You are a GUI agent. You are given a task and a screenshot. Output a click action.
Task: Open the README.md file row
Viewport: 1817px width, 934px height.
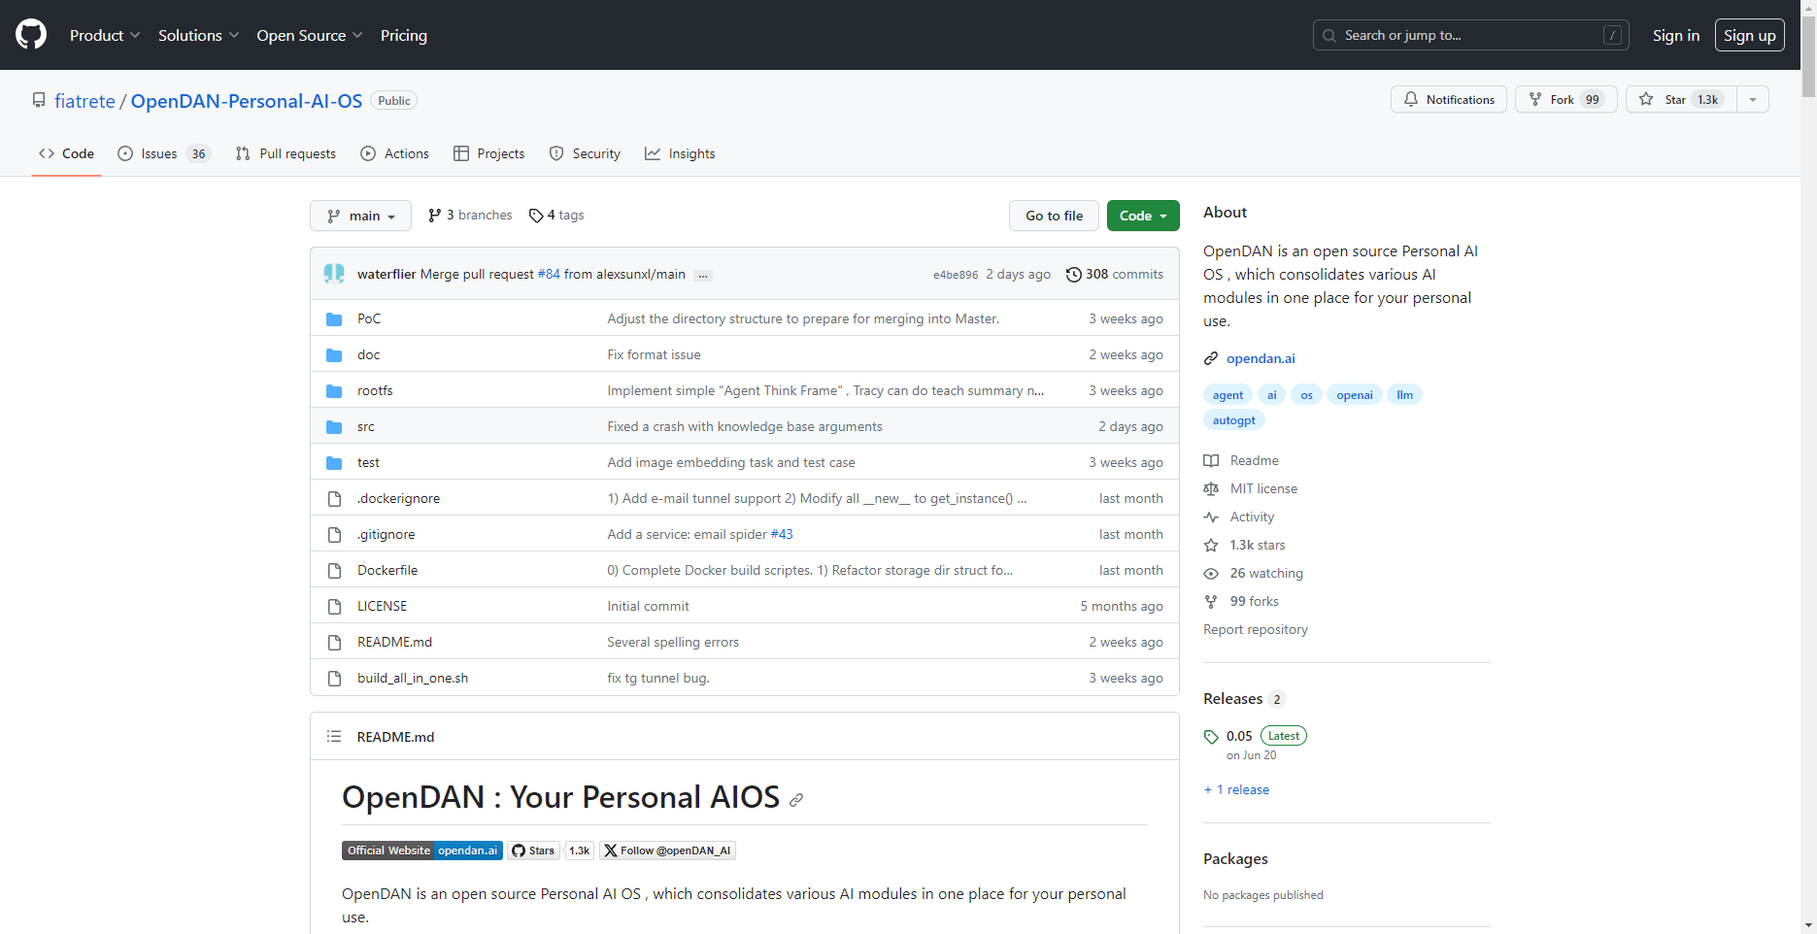745,642
